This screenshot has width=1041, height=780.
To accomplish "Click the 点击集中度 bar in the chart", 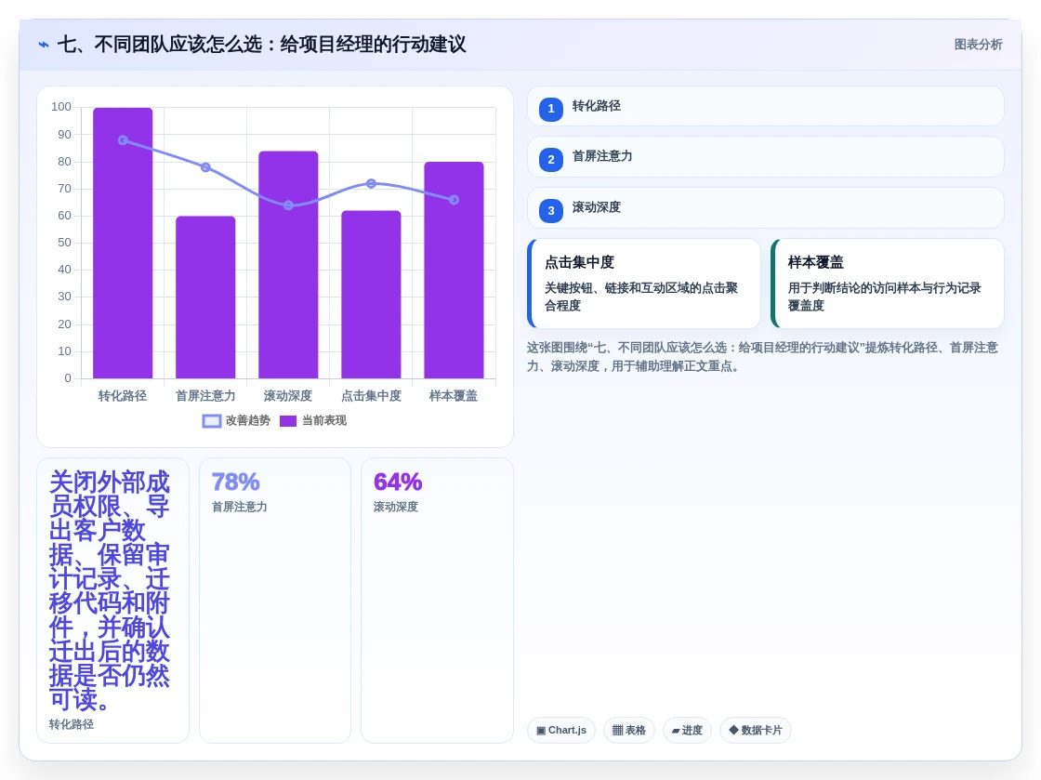I will [x=371, y=295].
